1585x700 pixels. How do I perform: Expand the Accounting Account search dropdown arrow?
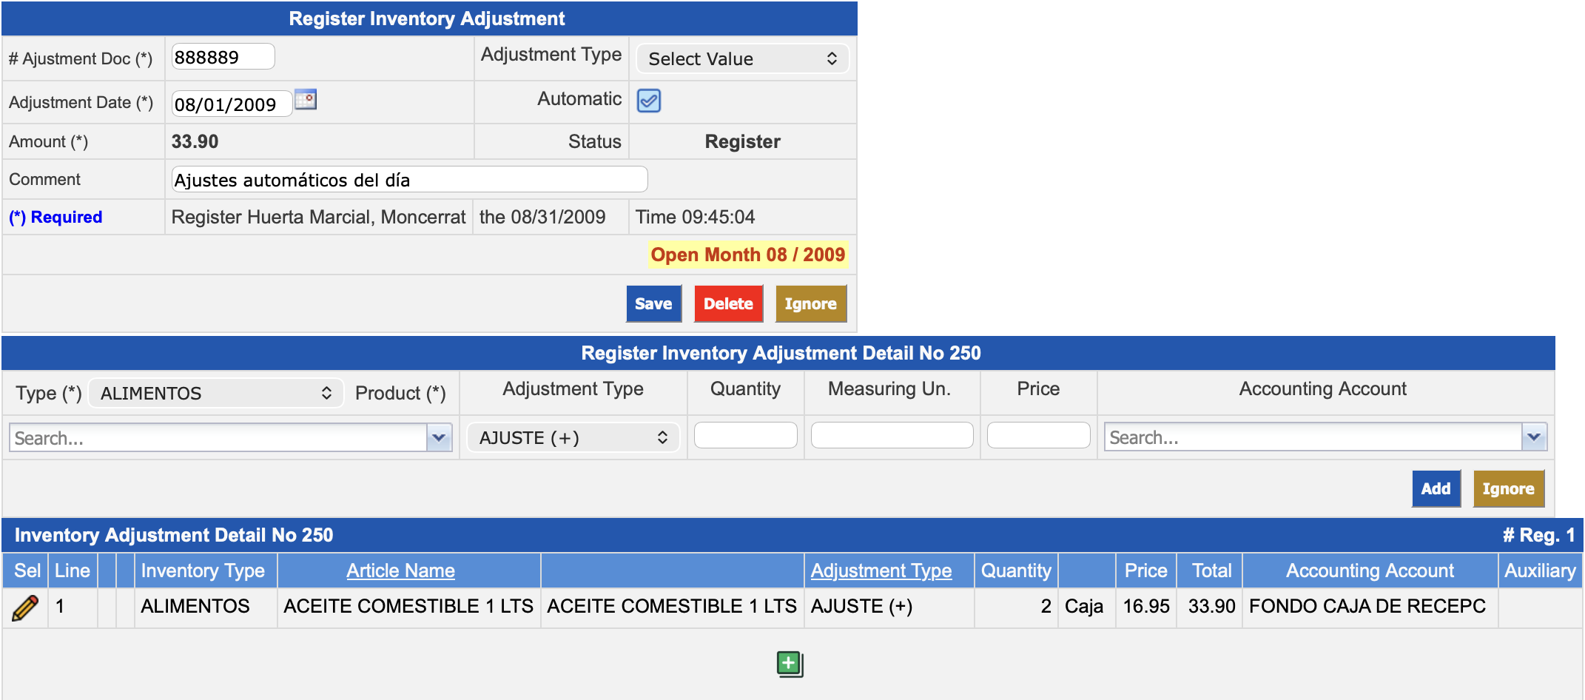(1533, 437)
